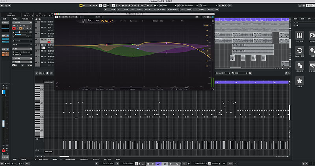Select the Object Selection arrow tool
Viewport: 315px width, 166px height.
[113, 6]
